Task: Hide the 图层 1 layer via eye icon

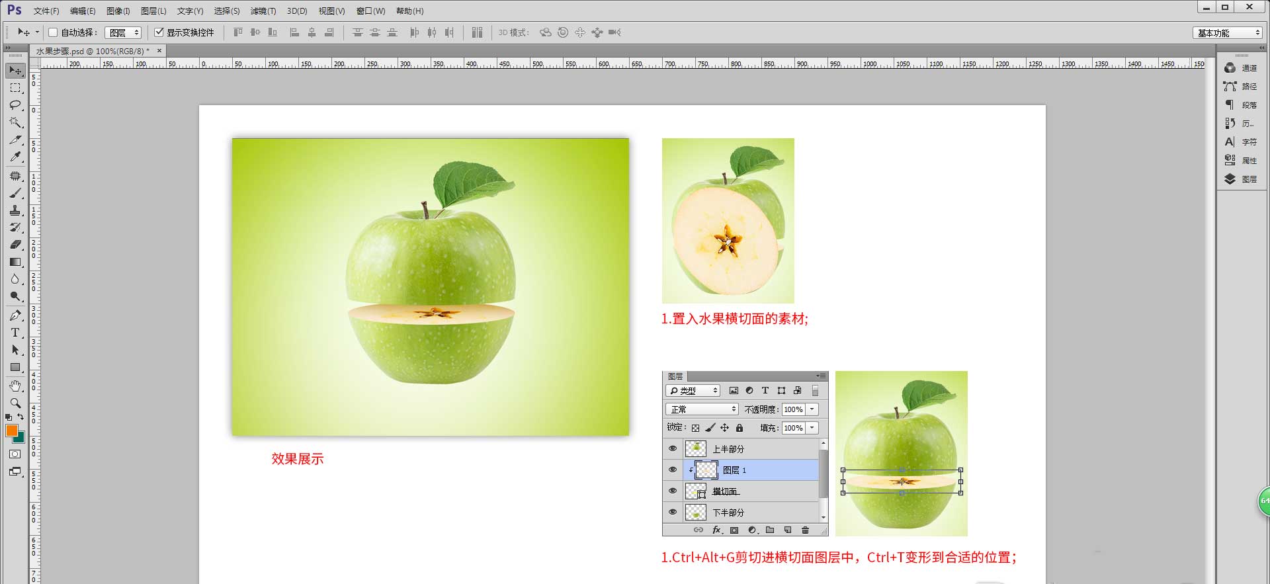Action: (673, 470)
